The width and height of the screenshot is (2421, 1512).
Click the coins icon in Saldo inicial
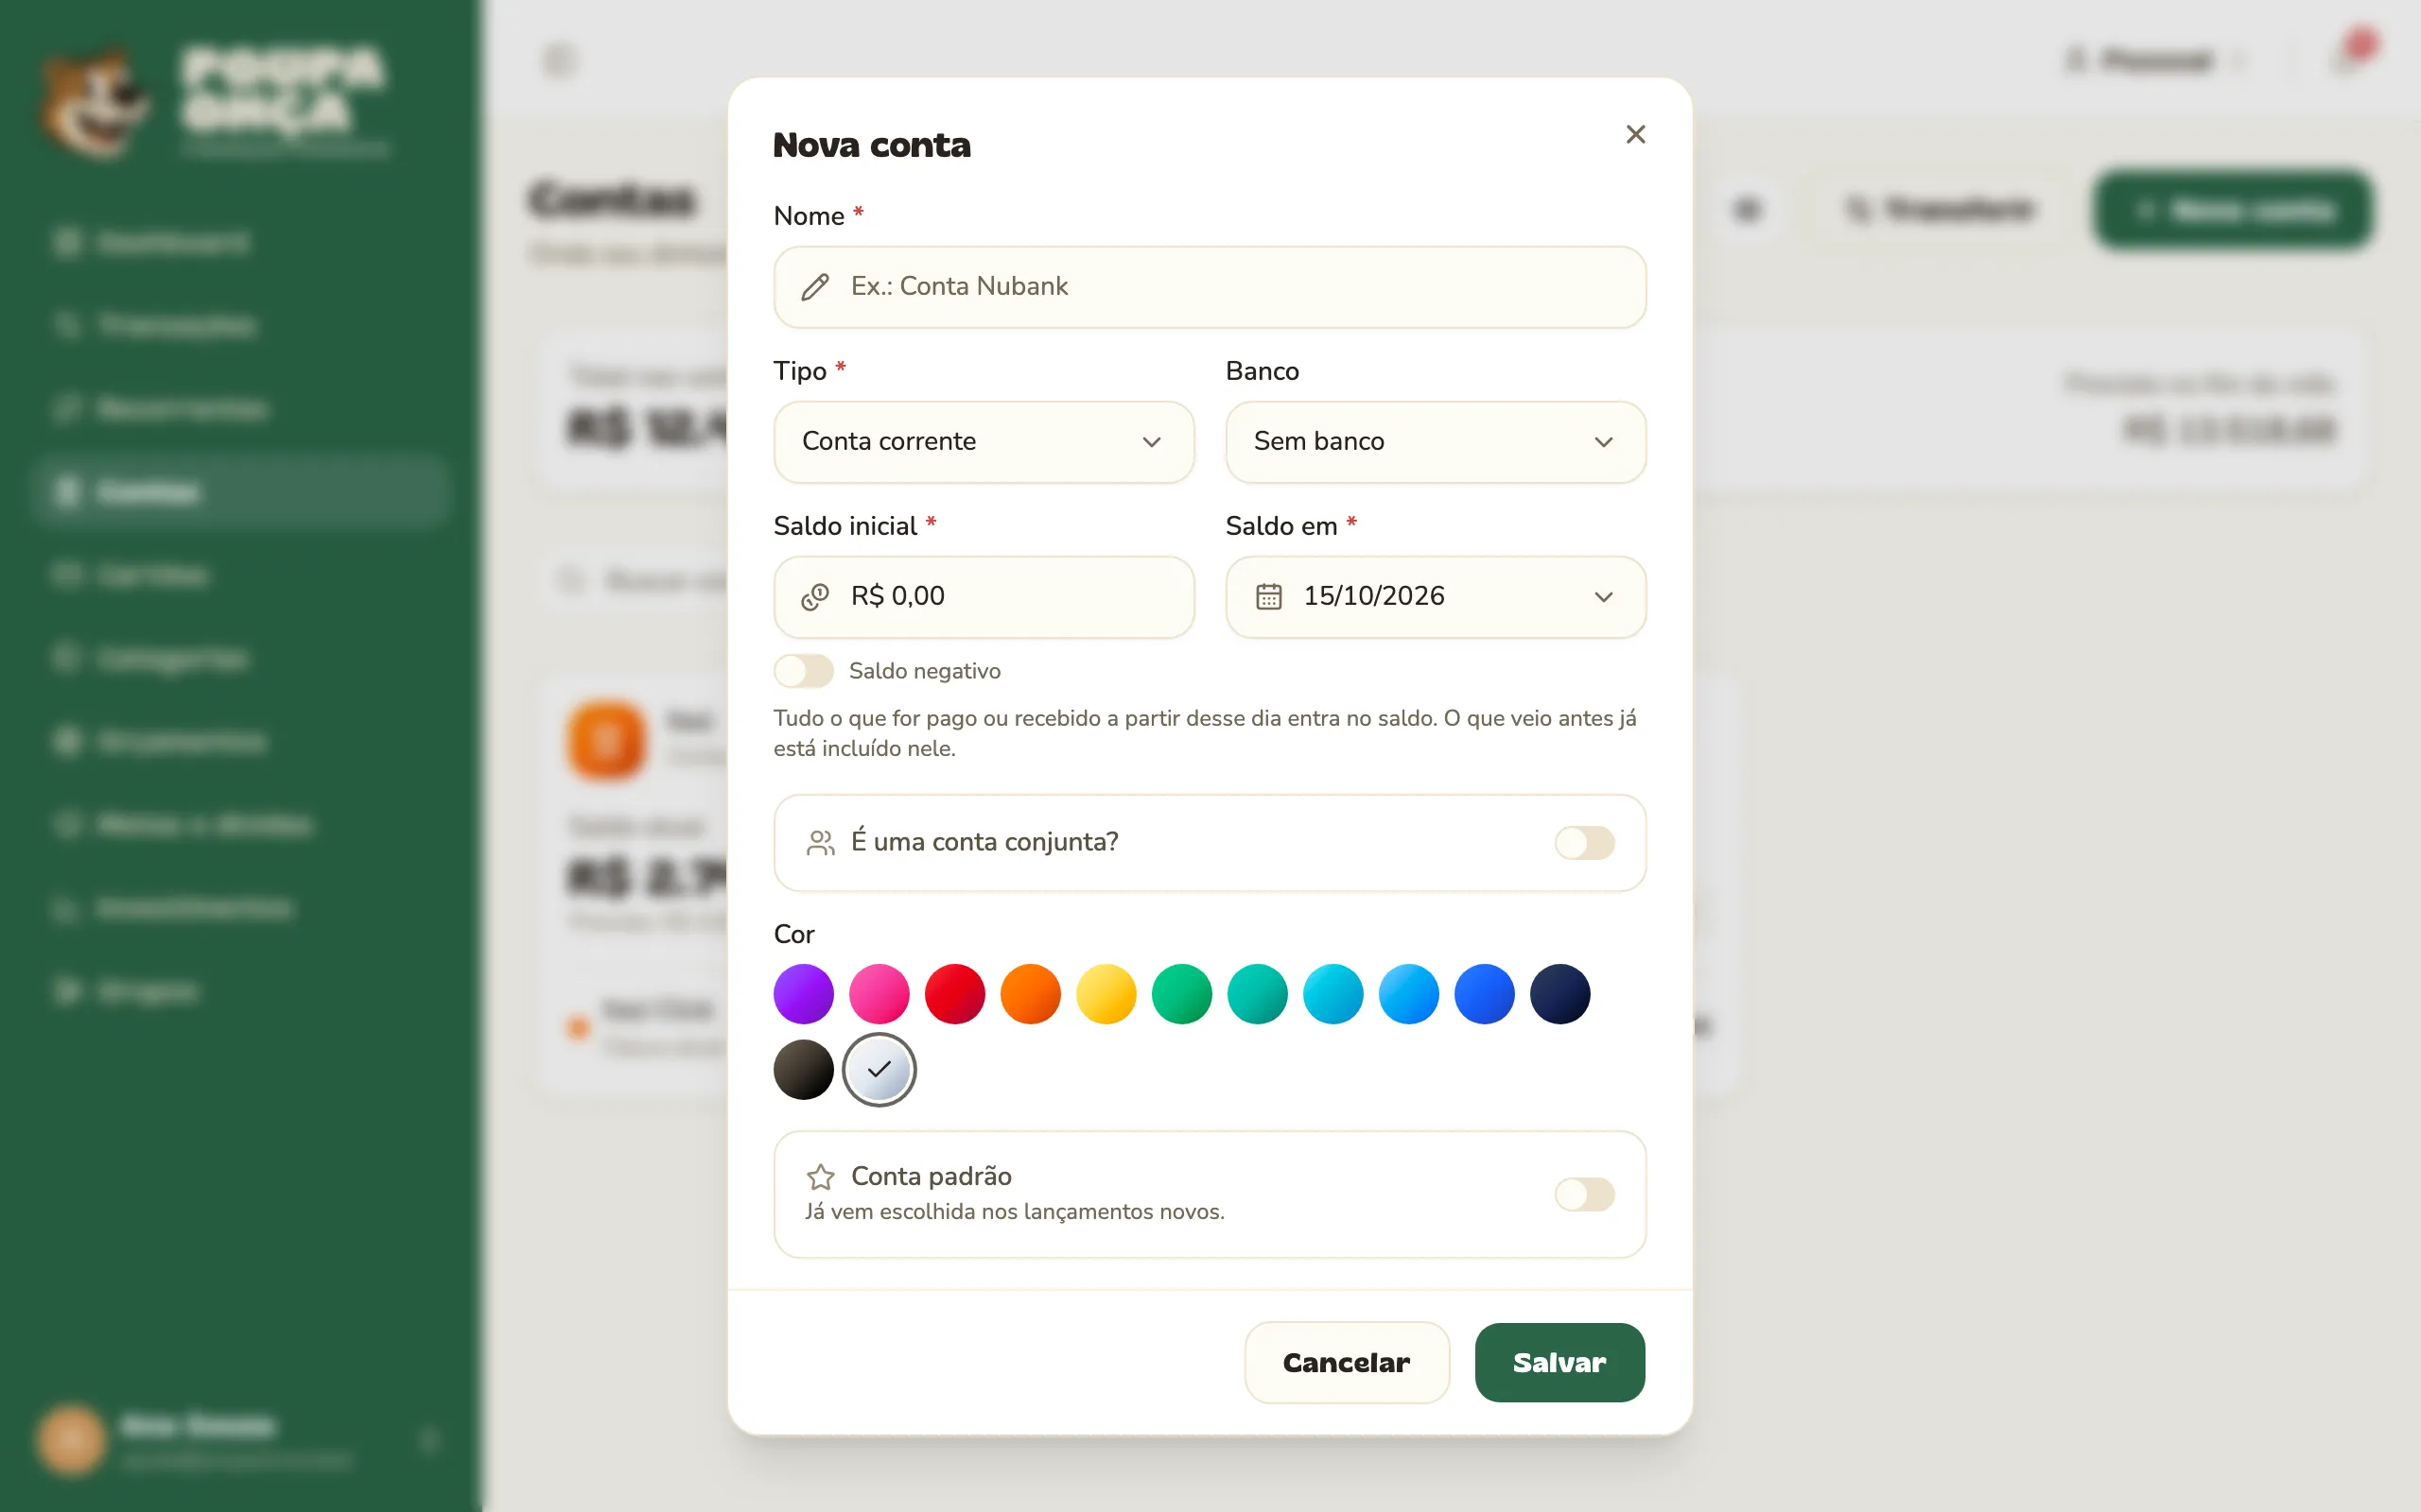815,597
